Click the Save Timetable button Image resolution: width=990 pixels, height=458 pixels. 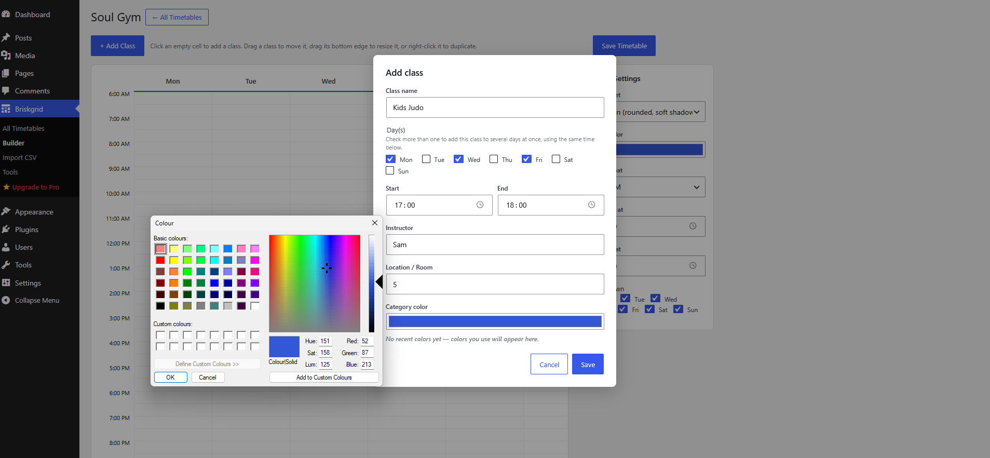pos(624,46)
